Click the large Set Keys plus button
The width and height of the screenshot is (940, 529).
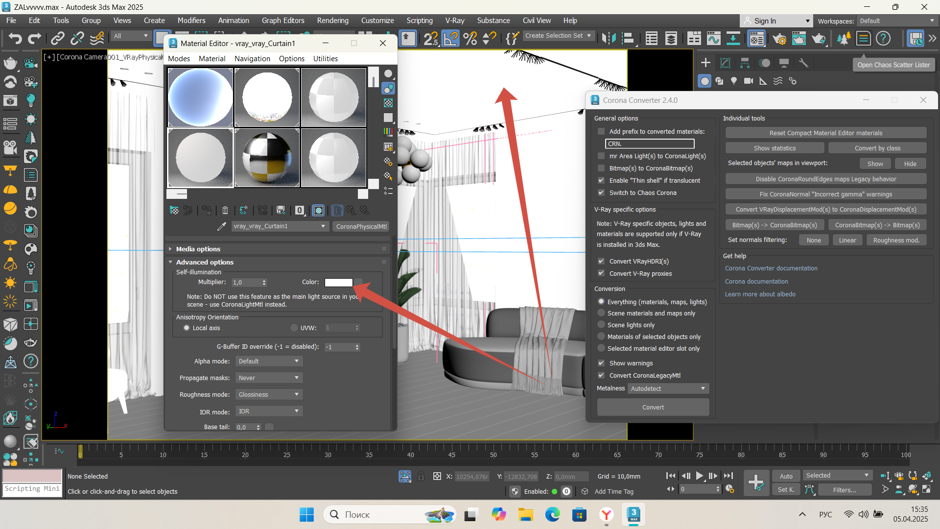[756, 482]
